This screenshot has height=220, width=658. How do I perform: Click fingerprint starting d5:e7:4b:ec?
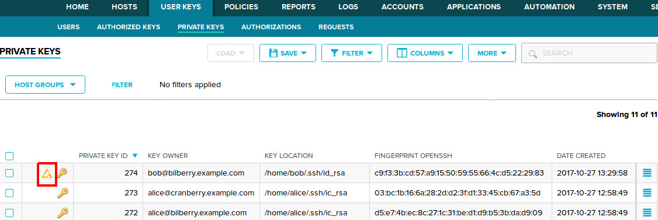pos(459,212)
